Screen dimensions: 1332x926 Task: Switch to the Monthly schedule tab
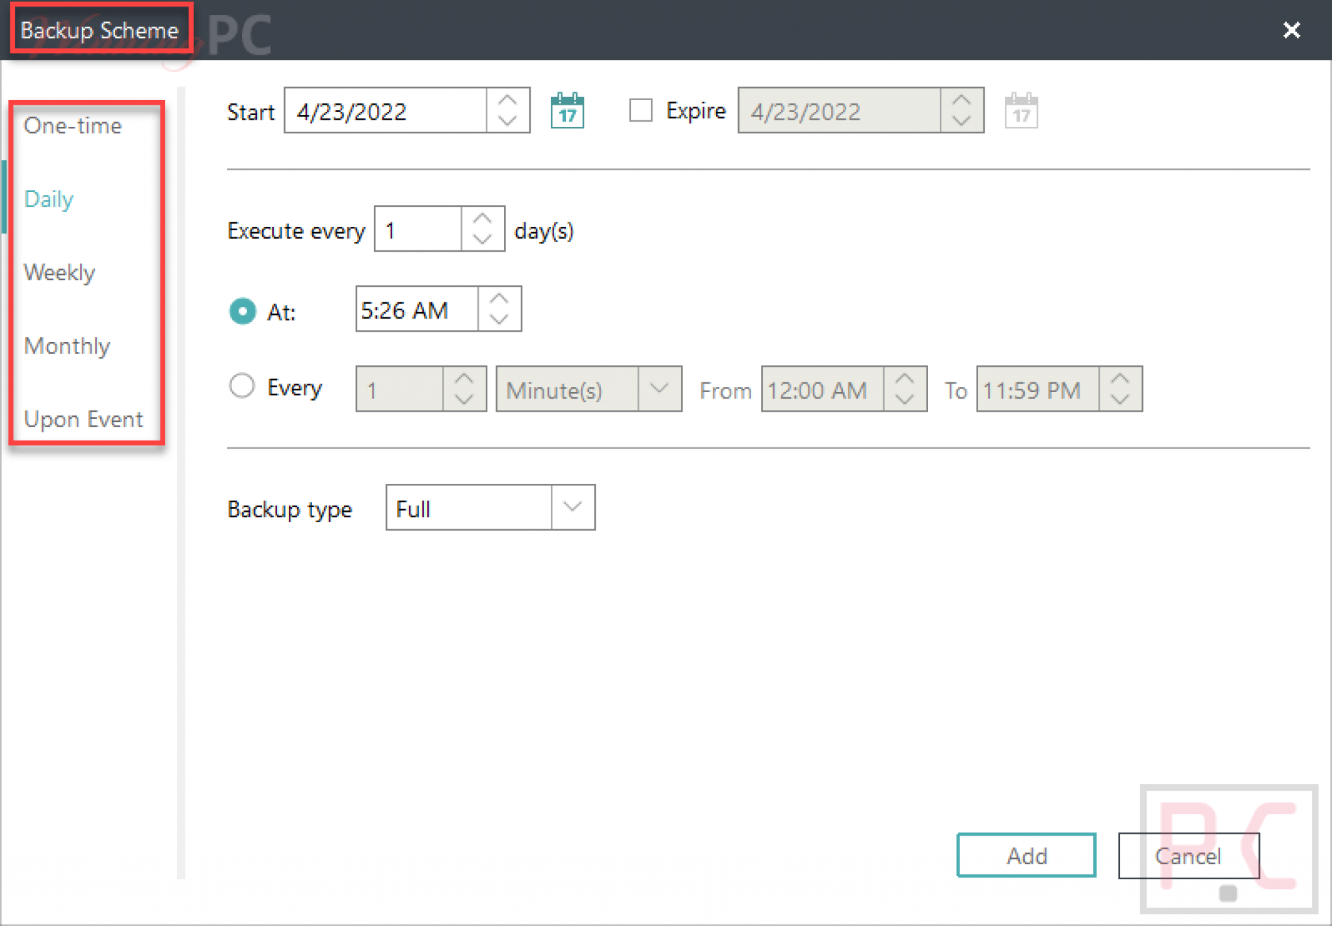(67, 346)
